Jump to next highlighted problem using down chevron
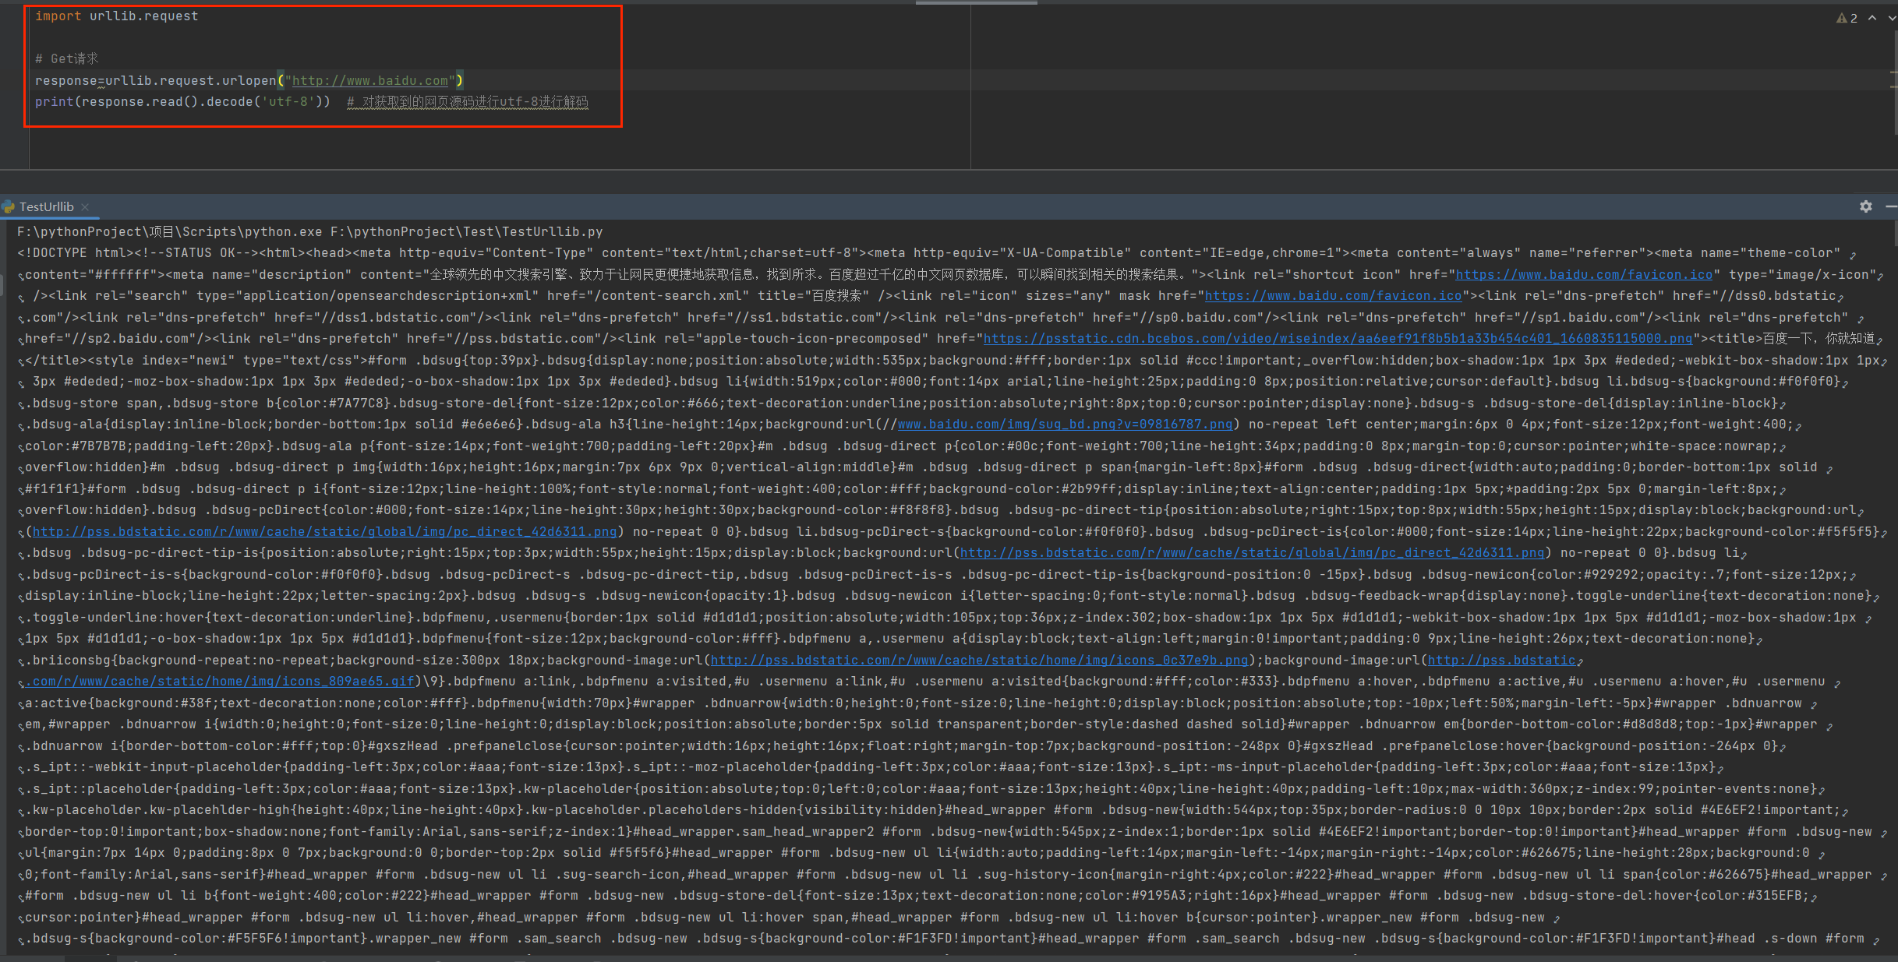 pyautogui.click(x=1892, y=18)
